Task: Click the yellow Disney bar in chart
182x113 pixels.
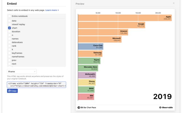Action: coord(87,82)
